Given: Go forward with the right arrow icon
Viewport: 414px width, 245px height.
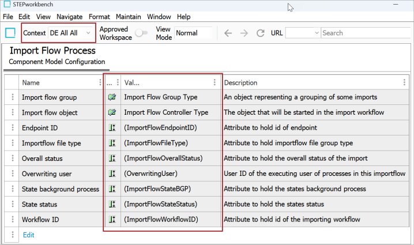Looking at the screenshot, I should tap(244, 33).
